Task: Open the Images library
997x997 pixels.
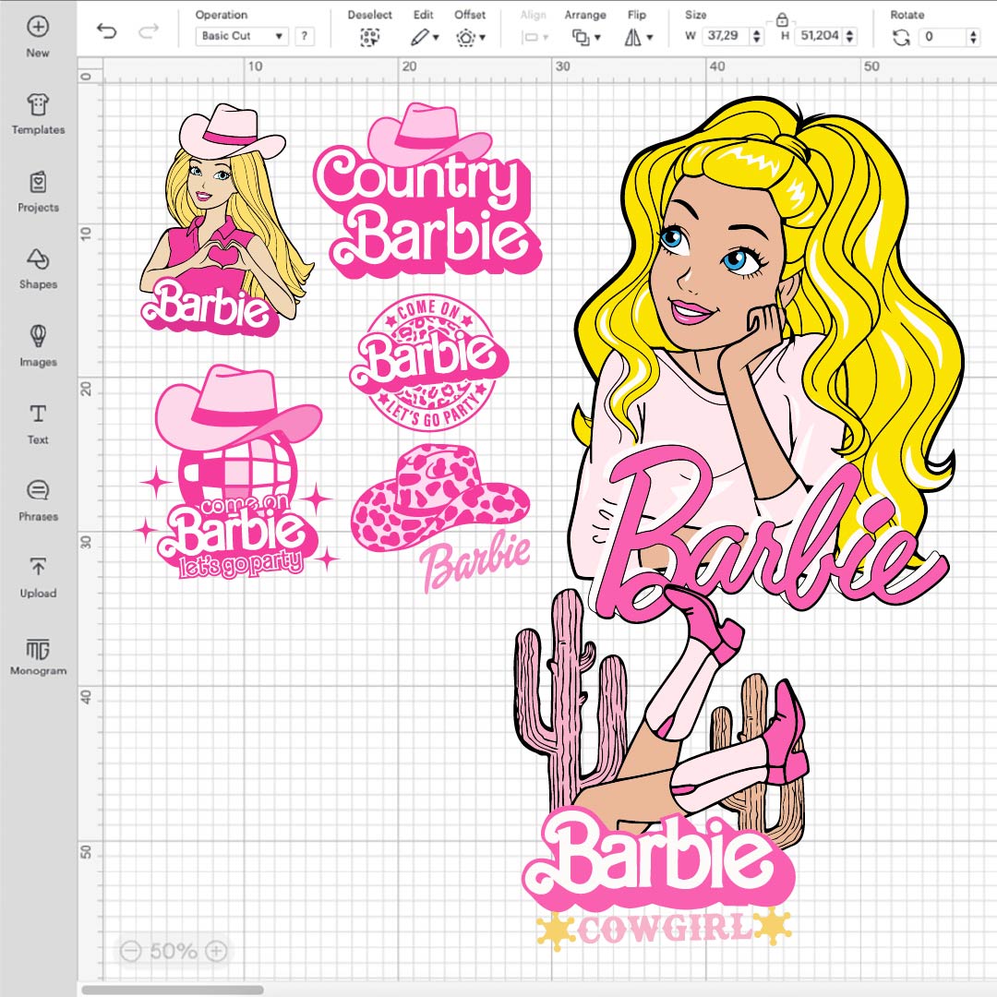Action: pos(38,346)
